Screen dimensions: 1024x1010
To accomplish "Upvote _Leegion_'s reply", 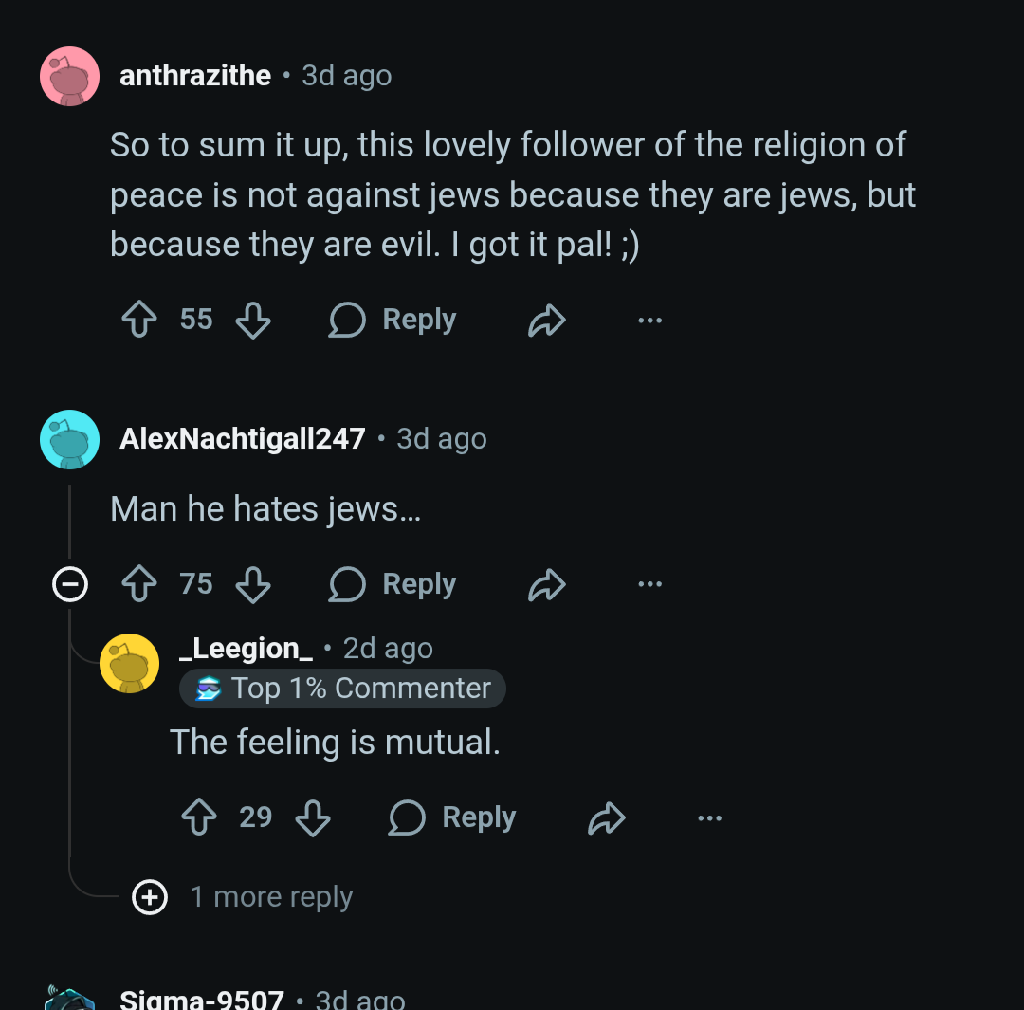I will tap(199, 817).
